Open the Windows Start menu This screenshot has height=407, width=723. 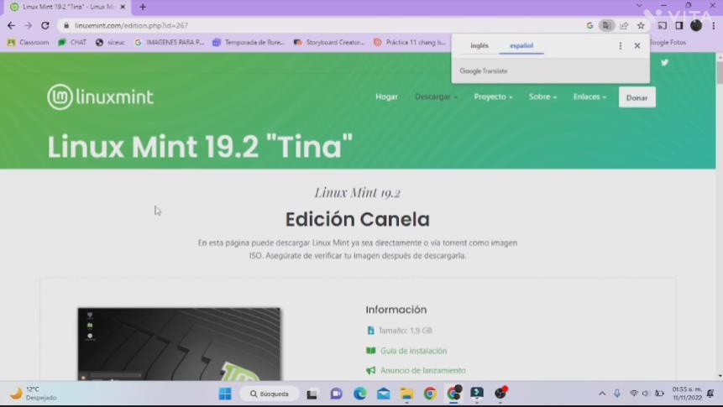click(225, 394)
